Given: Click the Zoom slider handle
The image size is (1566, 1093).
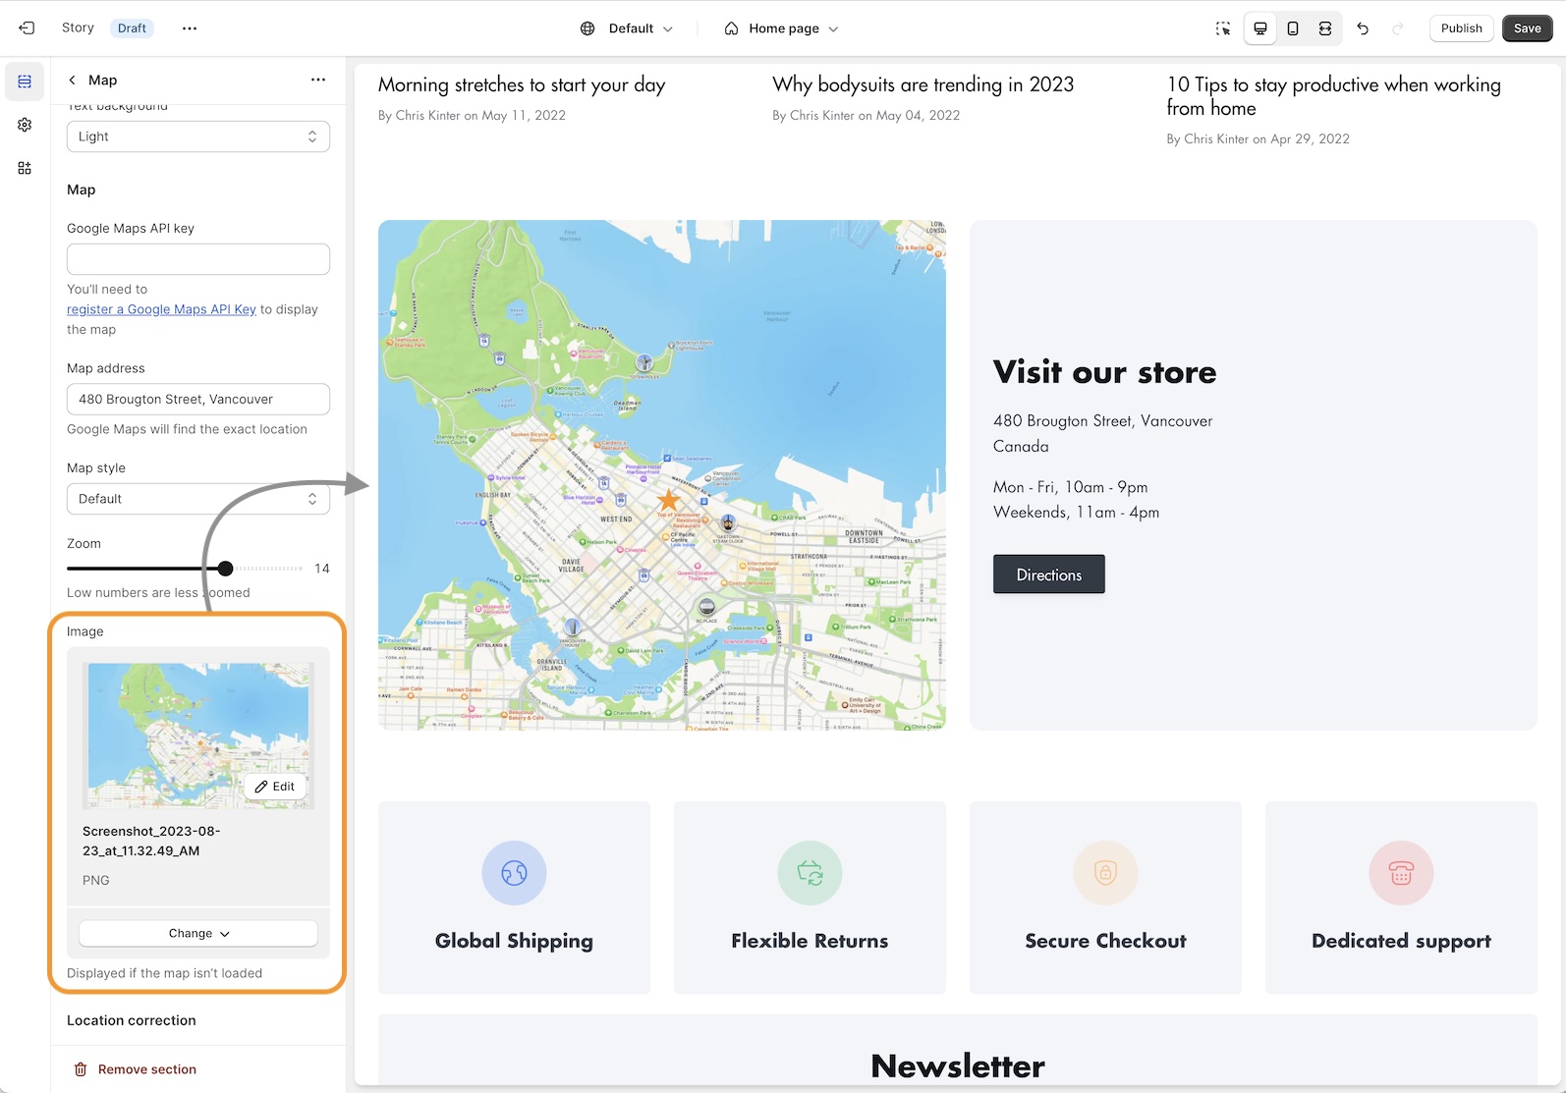Looking at the screenshot, I should coord(225,569).
